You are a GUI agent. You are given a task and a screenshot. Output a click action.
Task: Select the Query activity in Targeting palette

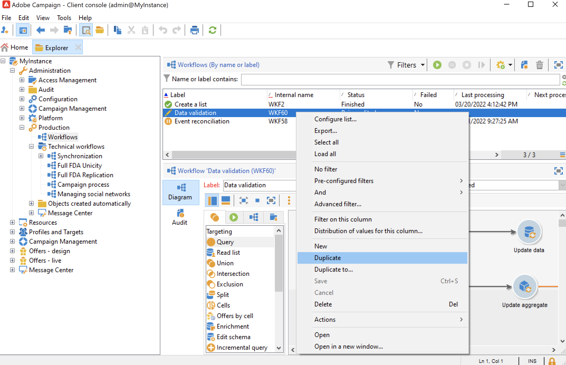click(225, 242)
